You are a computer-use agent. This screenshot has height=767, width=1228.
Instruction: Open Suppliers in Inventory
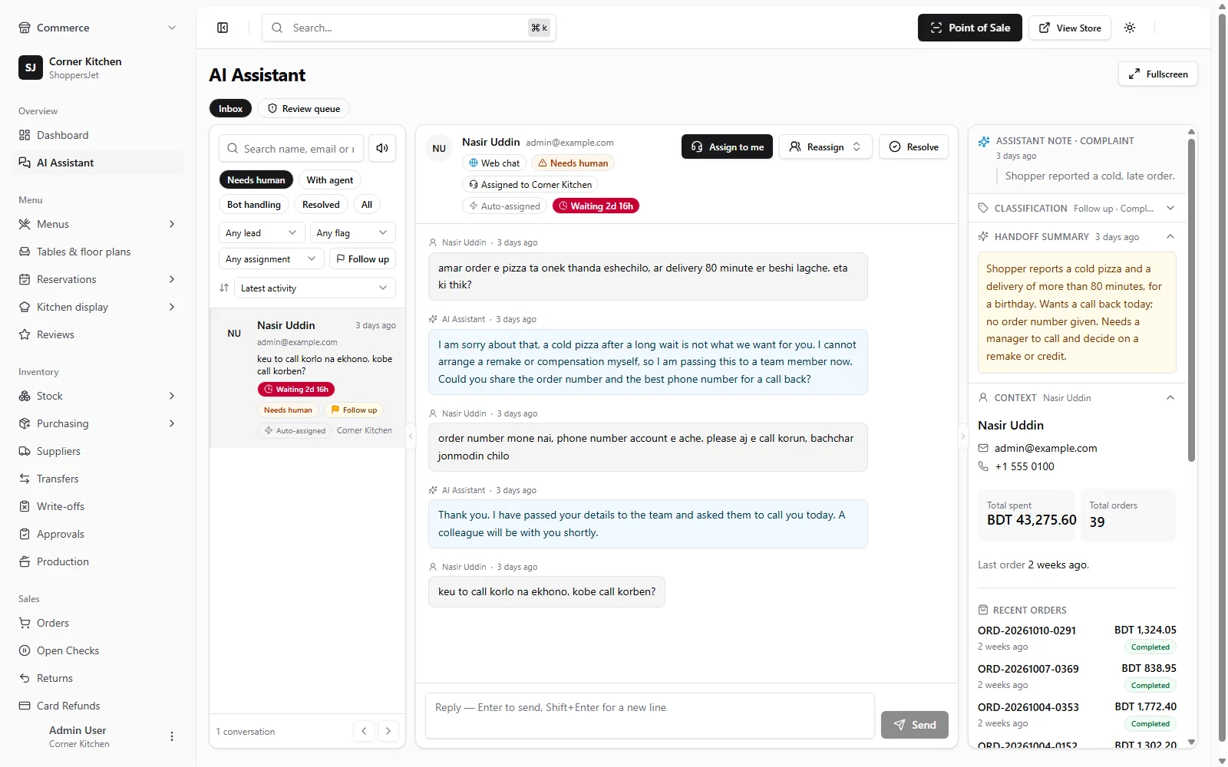coord(98,451)
